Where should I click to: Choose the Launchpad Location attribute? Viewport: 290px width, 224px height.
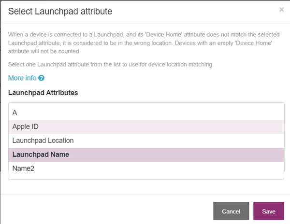click(x=146, y=140)
